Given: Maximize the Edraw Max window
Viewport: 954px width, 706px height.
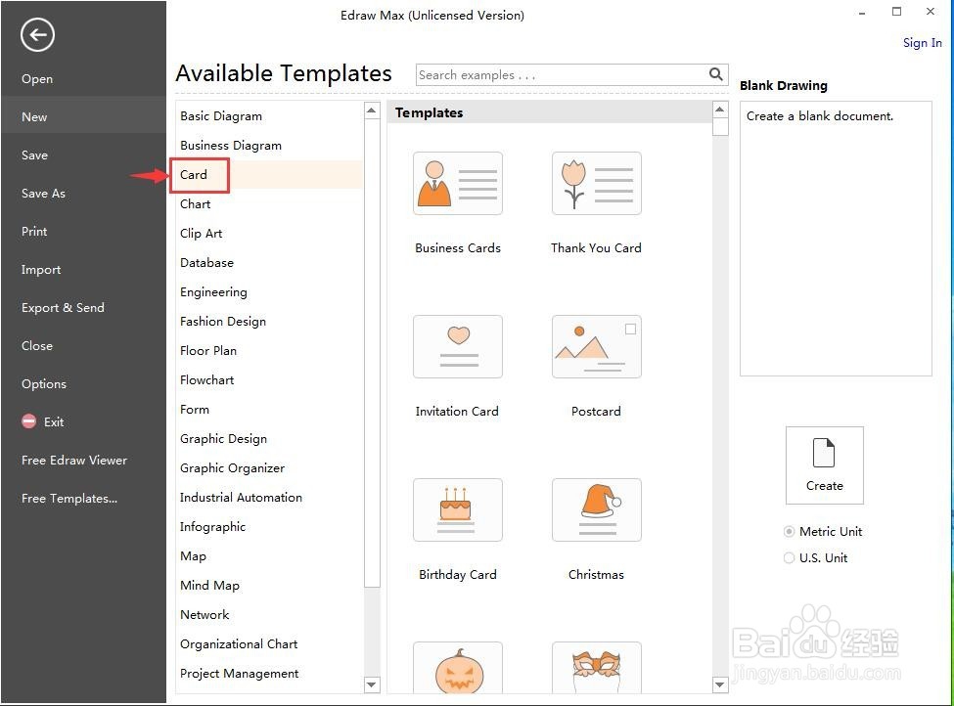Looking at the screenshot, I should click(x=896, y=11).
